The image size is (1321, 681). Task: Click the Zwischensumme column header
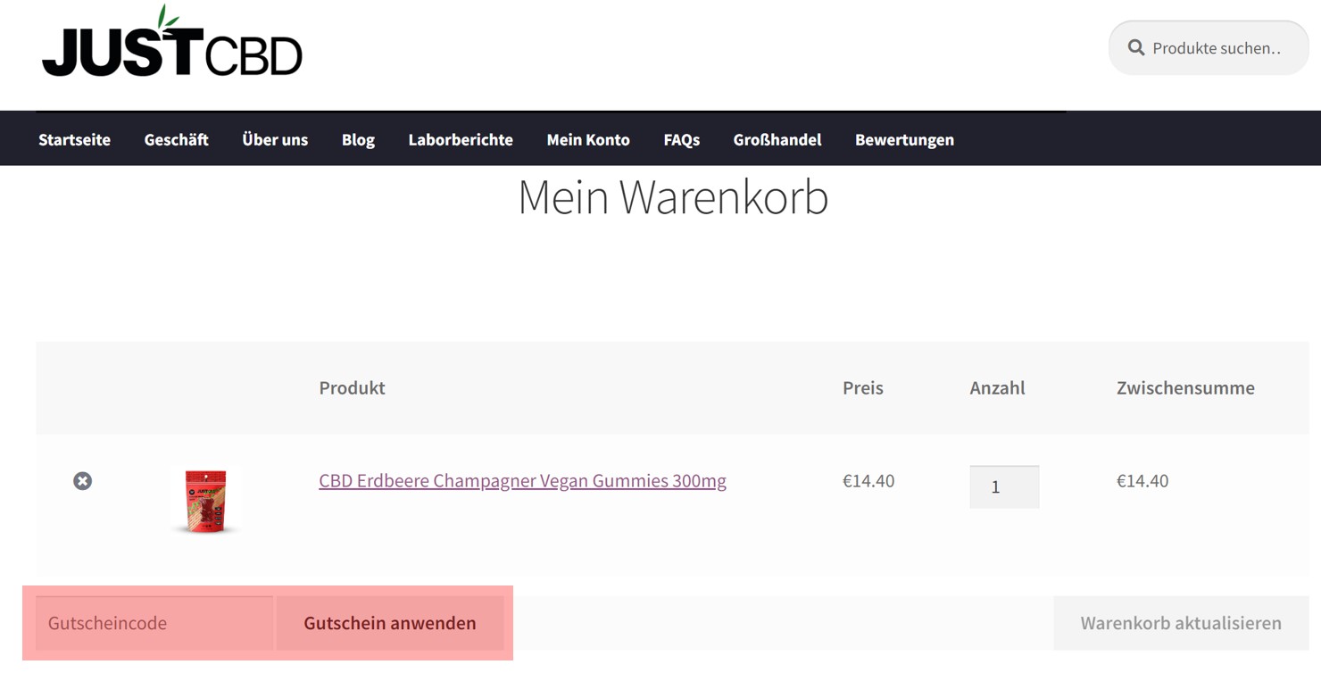(1185, 387)
